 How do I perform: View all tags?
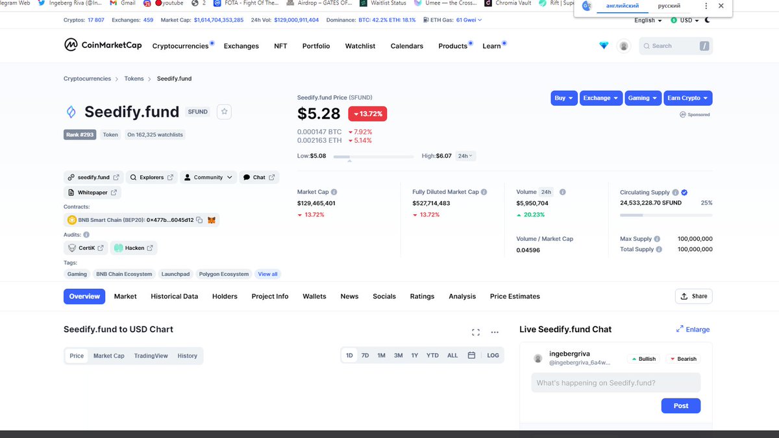268,274
